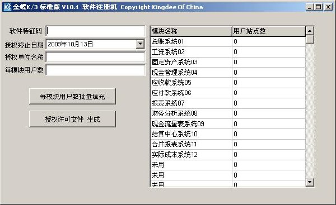
Task: Click station count cell for 报表系统07
Action: (x=269, y=103)
